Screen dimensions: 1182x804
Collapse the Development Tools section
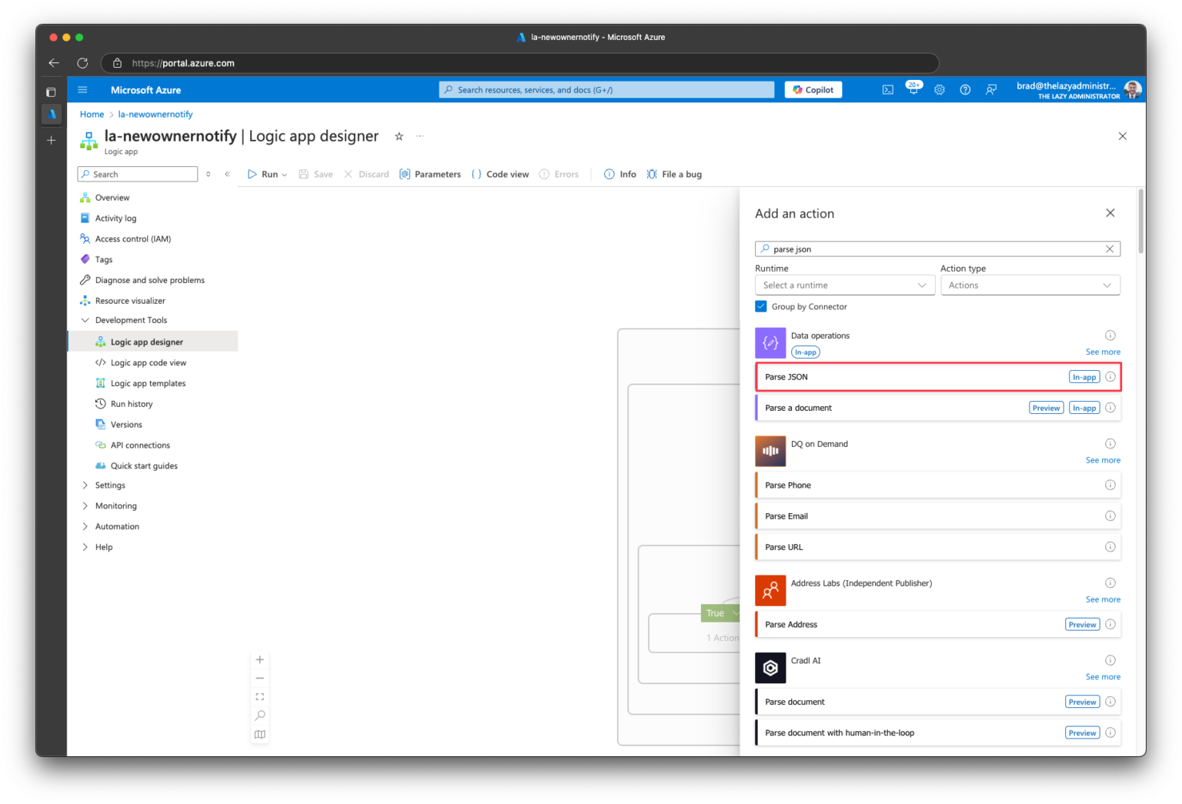[x=85, y=320]
